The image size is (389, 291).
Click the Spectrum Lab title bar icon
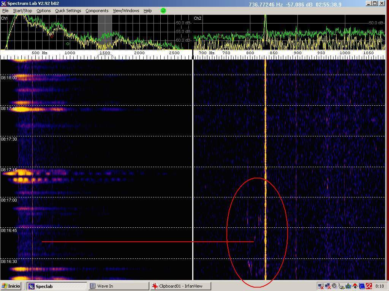3,3
